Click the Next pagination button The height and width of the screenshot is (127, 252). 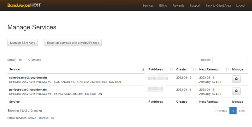point(242,111)
